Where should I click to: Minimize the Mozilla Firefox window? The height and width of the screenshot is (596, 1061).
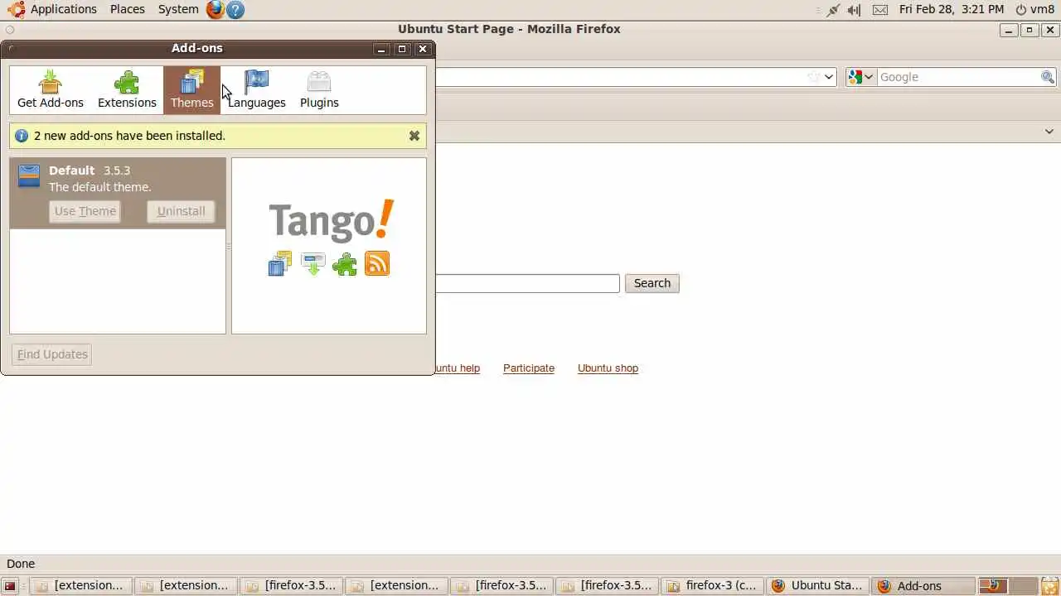1009,30
